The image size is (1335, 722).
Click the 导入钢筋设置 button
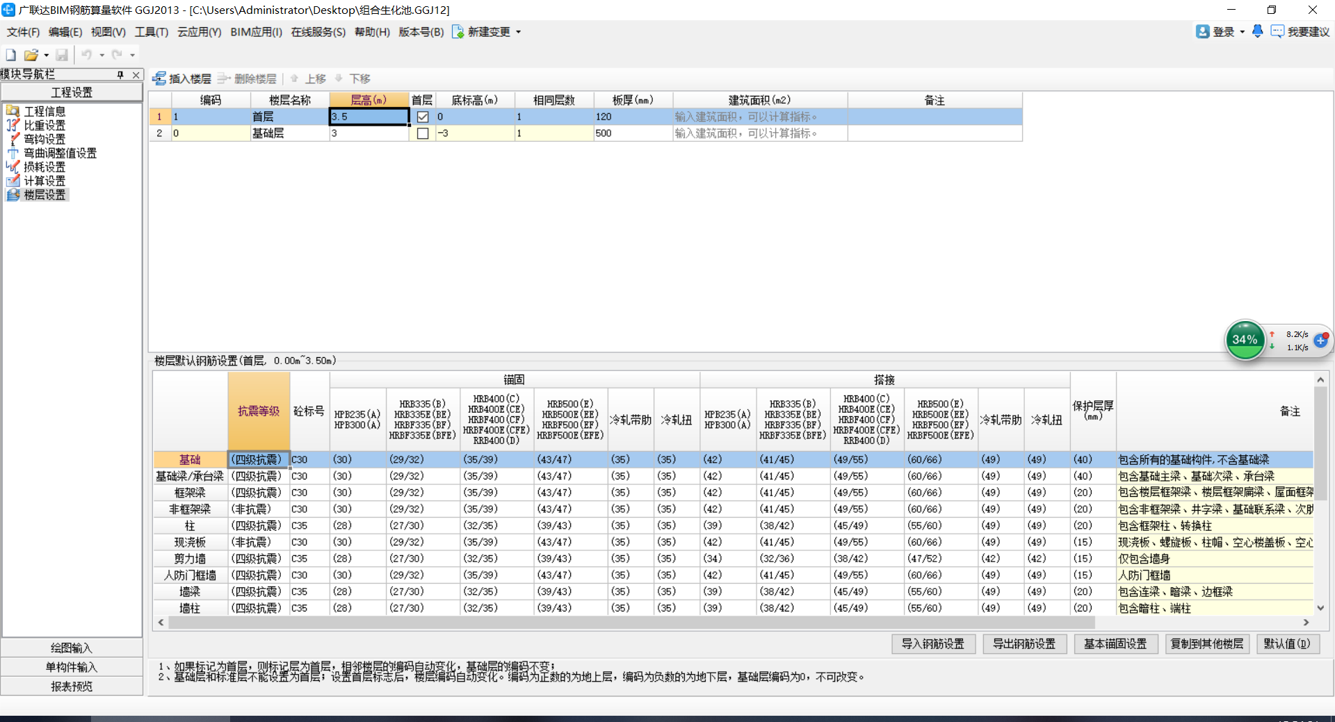[x=933, y=644]
